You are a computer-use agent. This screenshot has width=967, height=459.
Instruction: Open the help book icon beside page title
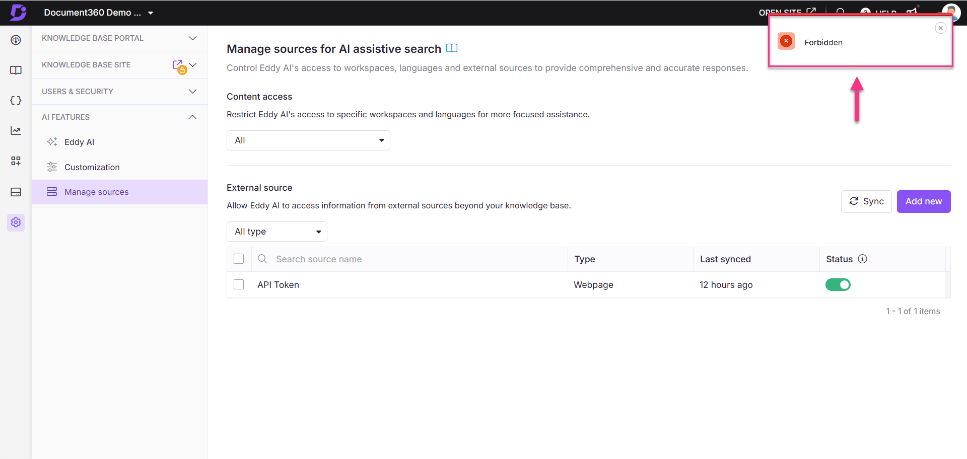tap(452, 48)
